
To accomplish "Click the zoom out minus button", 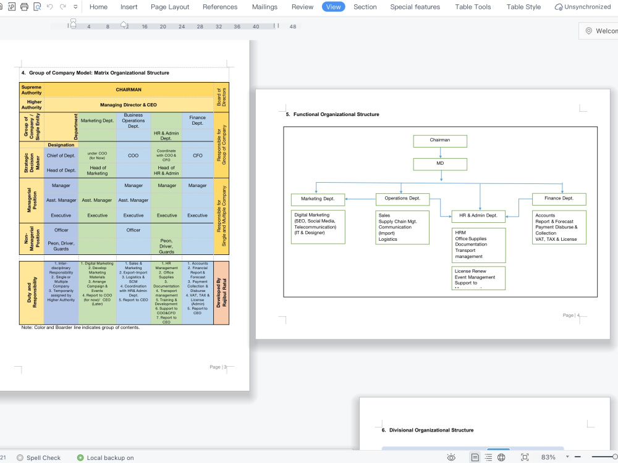I will point(578,457).
